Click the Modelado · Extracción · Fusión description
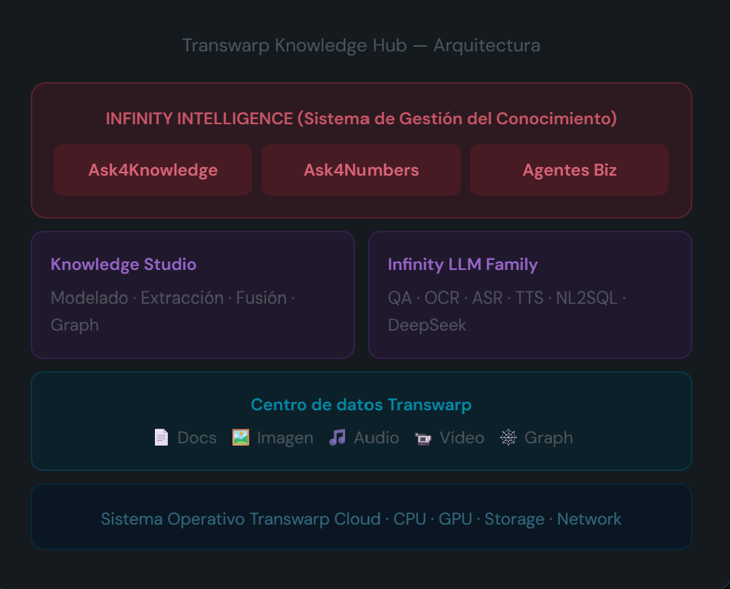730x589 pixels. [x=173, y=298]
